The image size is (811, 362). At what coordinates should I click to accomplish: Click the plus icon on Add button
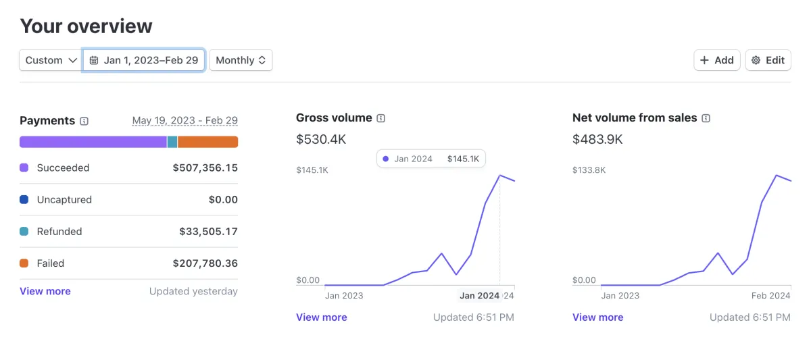pos(704,60)
